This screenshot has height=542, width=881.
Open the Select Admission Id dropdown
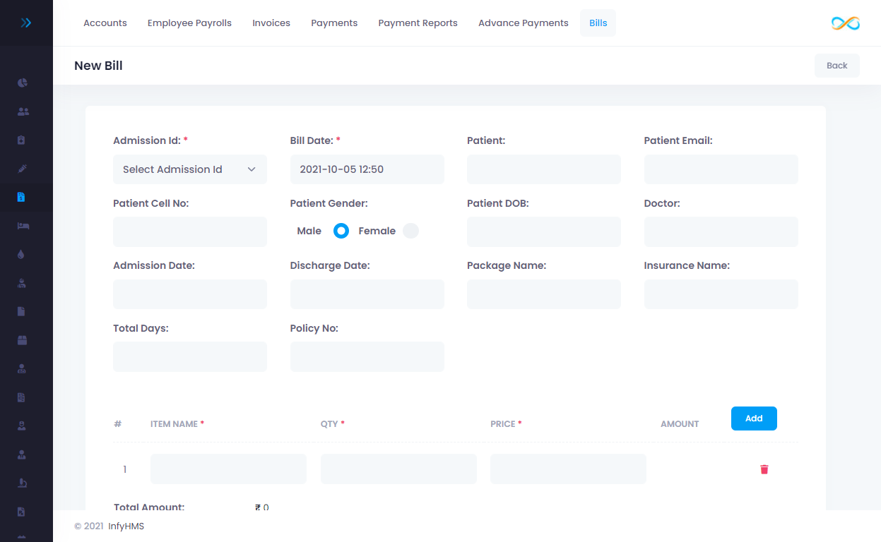pyautogui.click(x=189, y=169)
